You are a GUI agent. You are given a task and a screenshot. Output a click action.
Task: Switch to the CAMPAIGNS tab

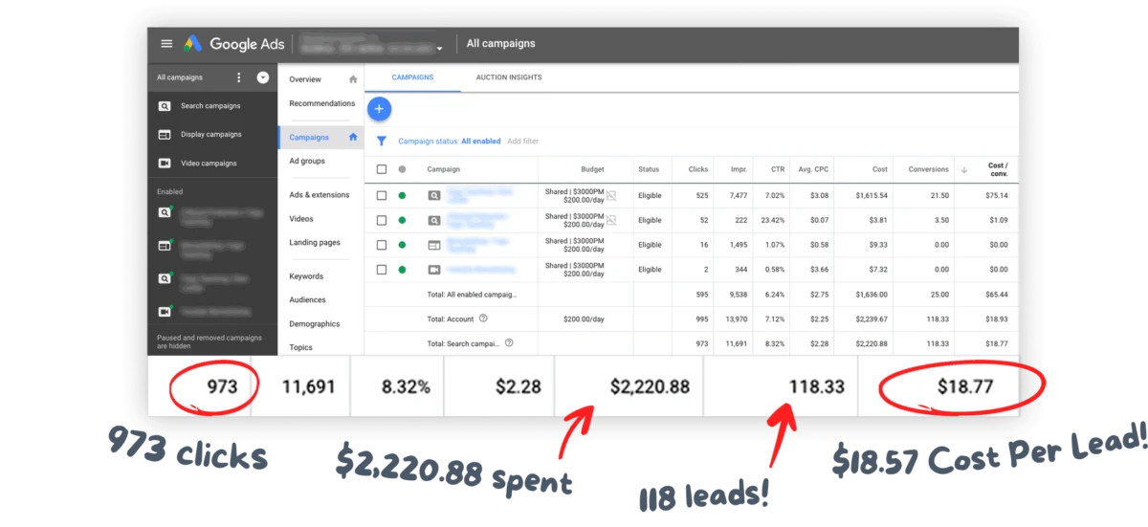pyautogui.click(x=412, y=77)
